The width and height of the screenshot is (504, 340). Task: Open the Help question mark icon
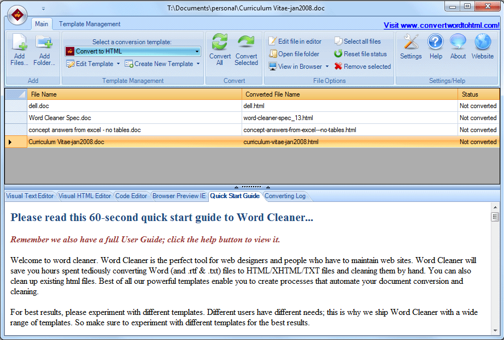click(x=436, y=43)
